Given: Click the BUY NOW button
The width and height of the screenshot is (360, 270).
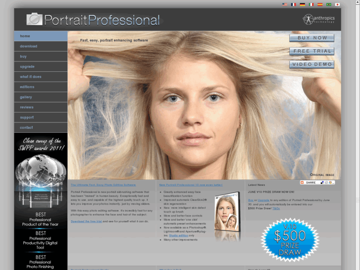Looking at the screenshot, I should pyautogui.click(x=311, y=38).
